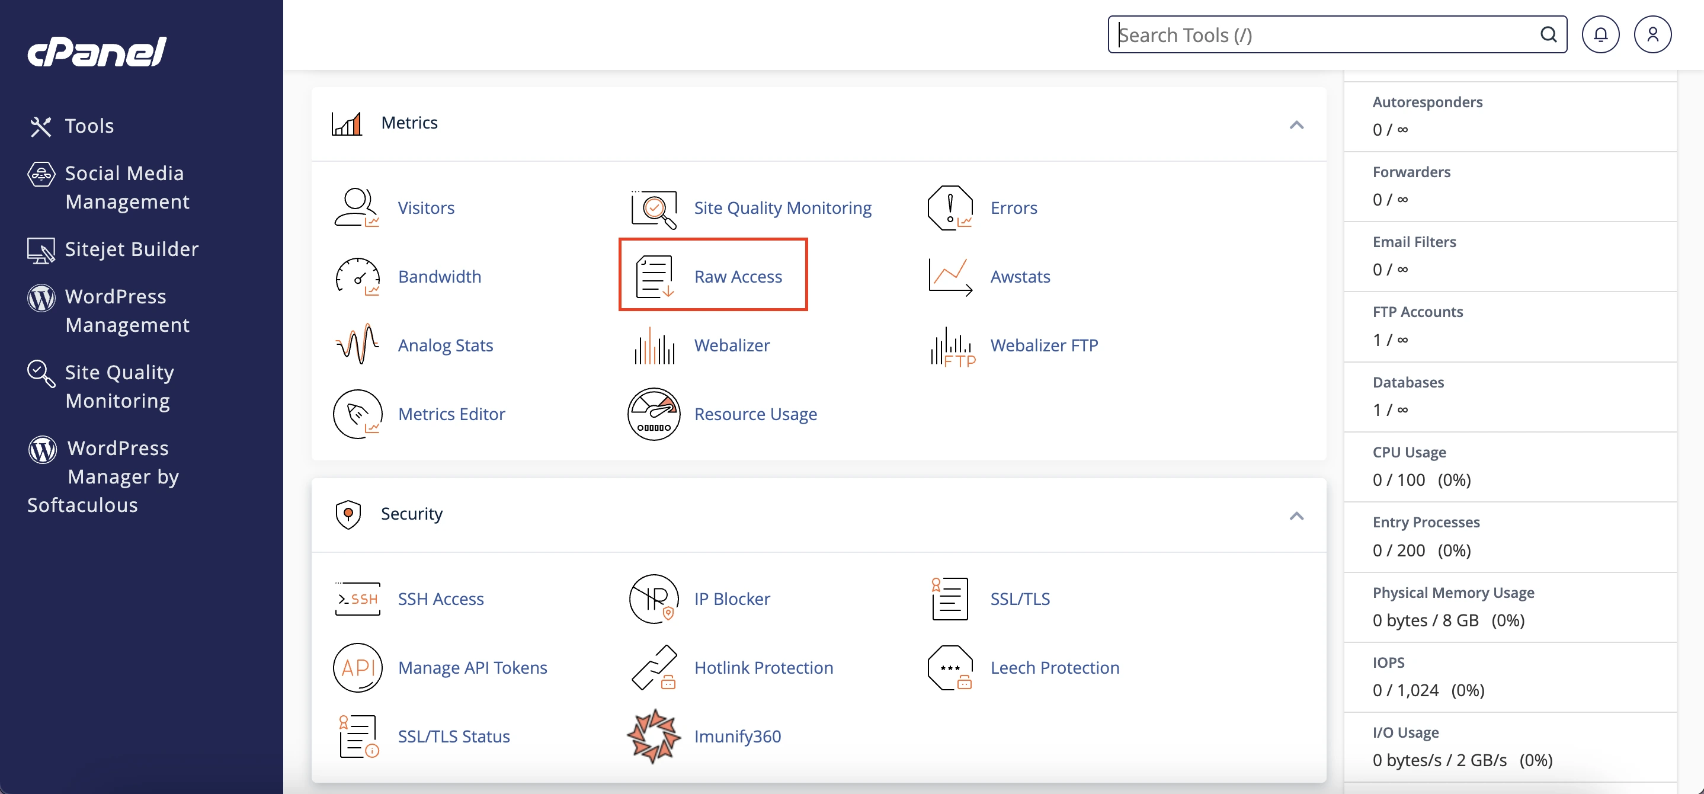
Task: Click the Forwarders statistic label
Action: tap(1412, 172)
